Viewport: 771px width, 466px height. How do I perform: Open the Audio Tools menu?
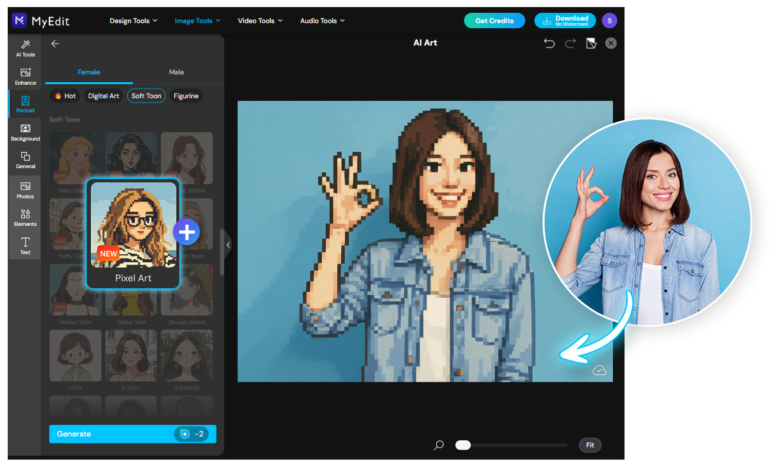pos(322,20)
